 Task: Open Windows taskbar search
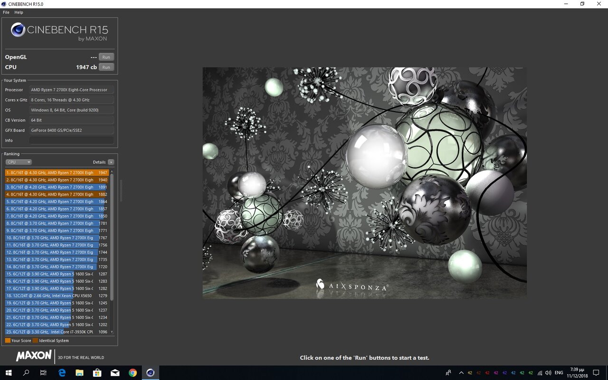pyautogui.click(x=26, y=373)
